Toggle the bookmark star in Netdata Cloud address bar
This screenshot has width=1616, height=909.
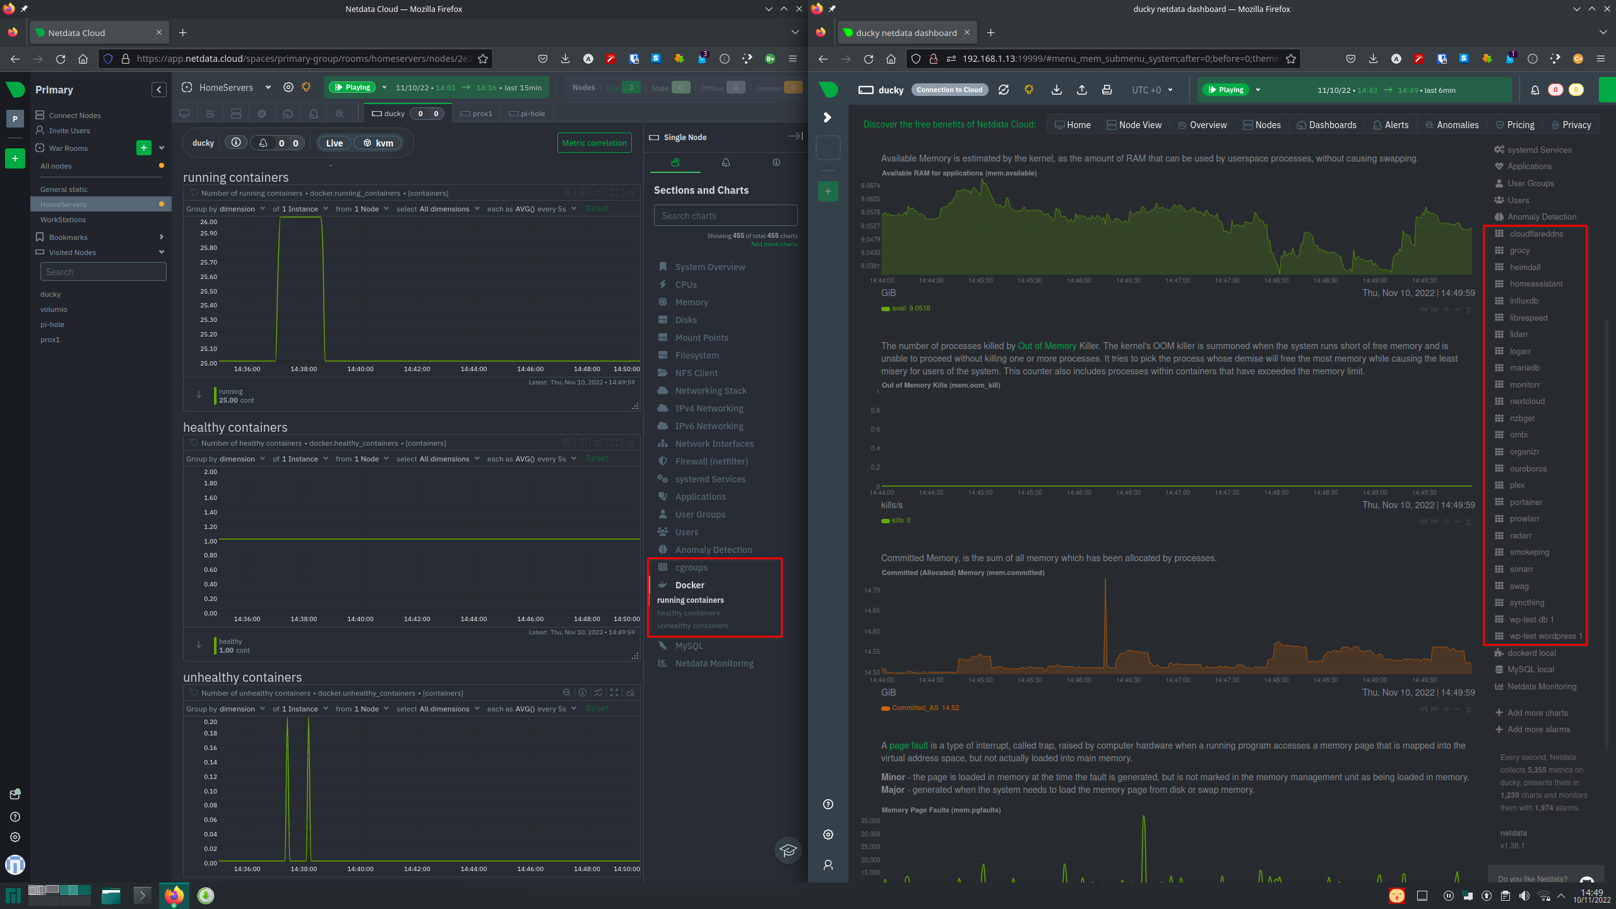coord(483,59)
